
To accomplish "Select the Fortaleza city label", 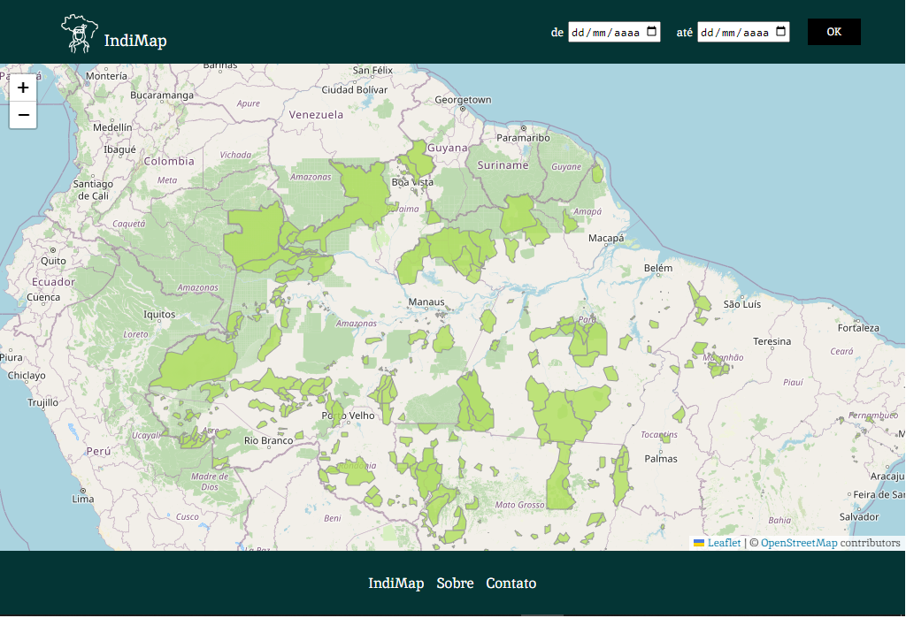I will pyautogui.click(x=858, y=328).
